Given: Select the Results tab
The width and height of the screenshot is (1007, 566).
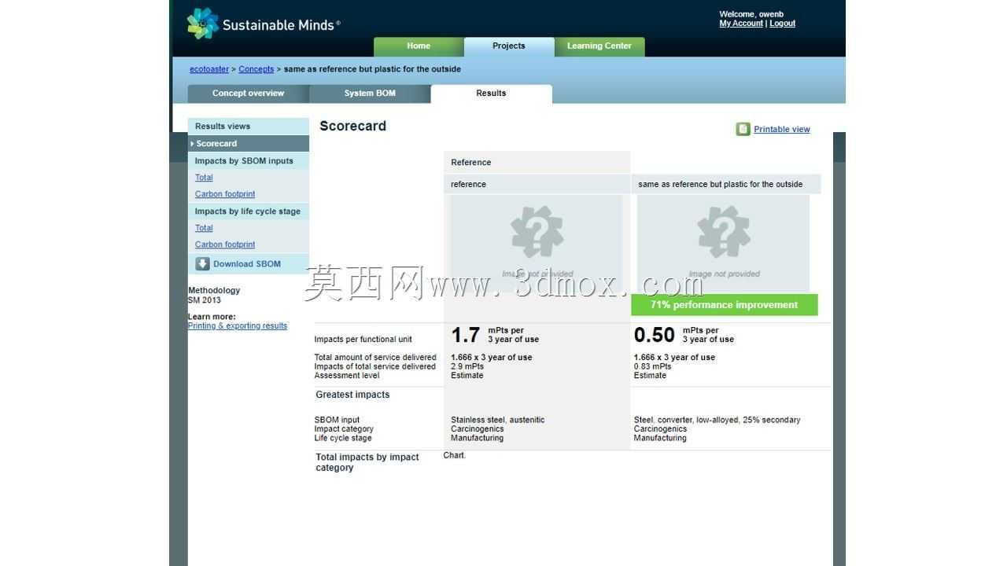Looking at the screenshot, I should [491, 94].
